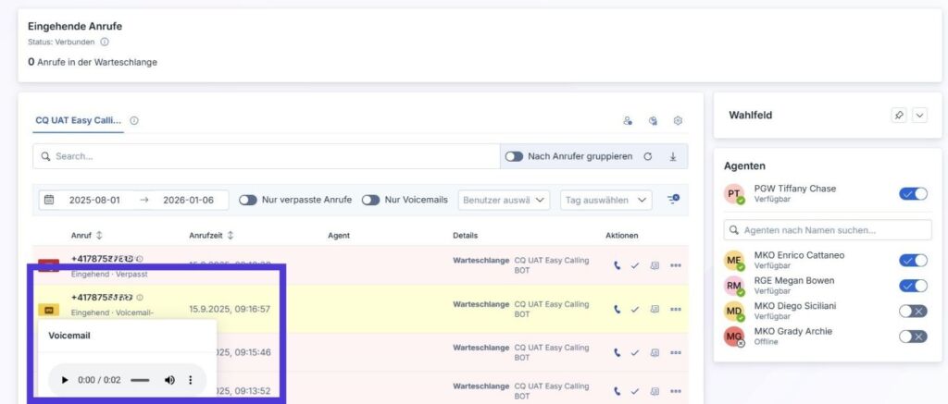Screen dimensions: 948x404
Task: Call back the caller from 09:13:52
Action: pos(617,391)
